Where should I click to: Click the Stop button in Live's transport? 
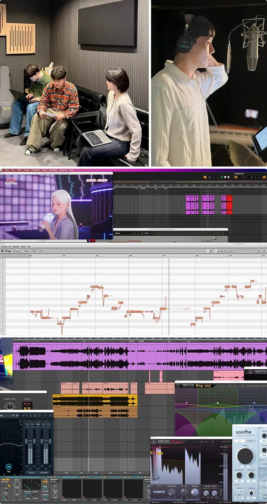pyautogui.click(x=225, y=177)
